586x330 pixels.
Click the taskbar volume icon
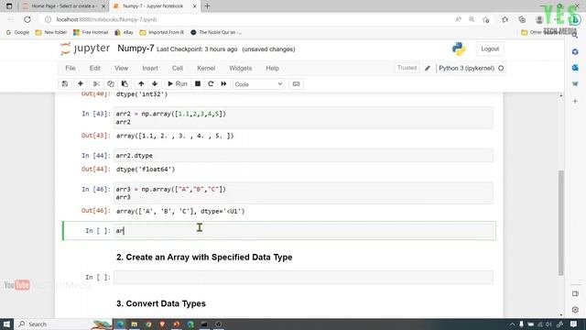[x=548, y=324]
